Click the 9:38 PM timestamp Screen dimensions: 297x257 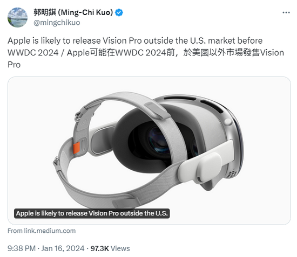[22, 248]
